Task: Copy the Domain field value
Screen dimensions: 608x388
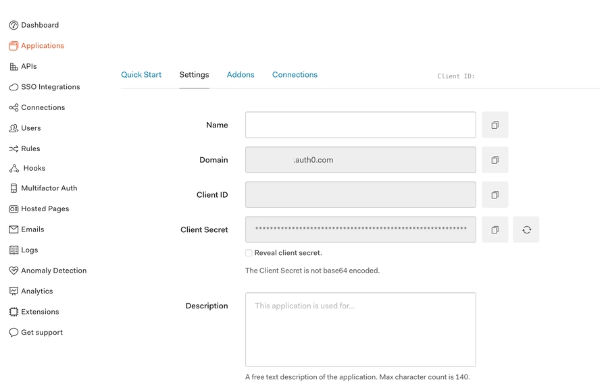Action: (x=495, y=160)
